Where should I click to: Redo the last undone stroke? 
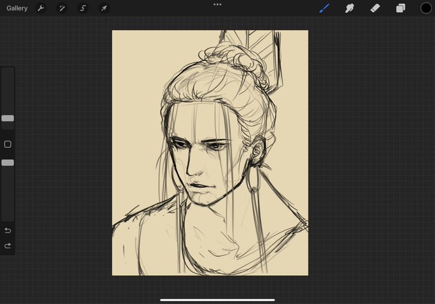tap(8, 246)
